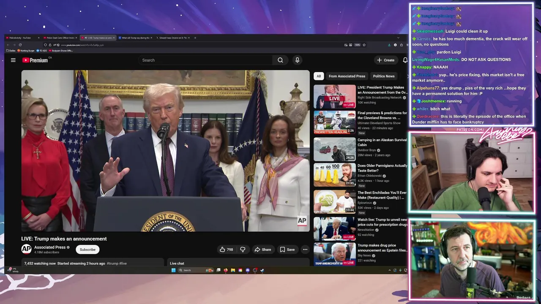Like the video with thumbs up

click(x=226, y=250)
